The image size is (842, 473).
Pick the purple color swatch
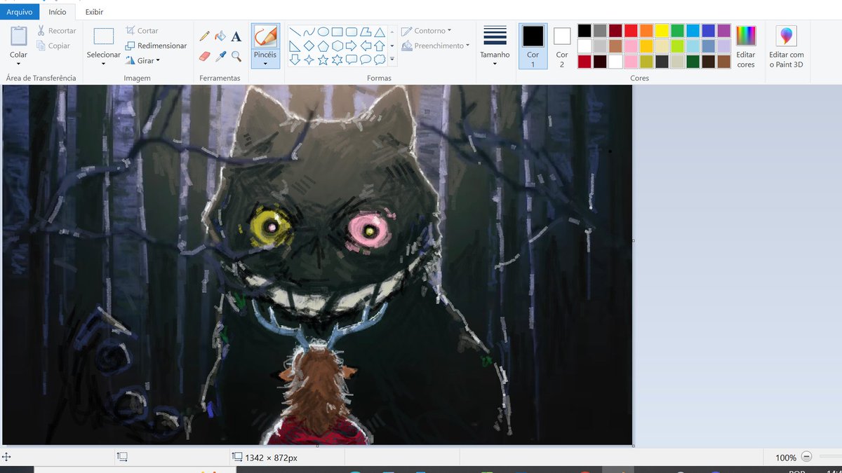723,30
